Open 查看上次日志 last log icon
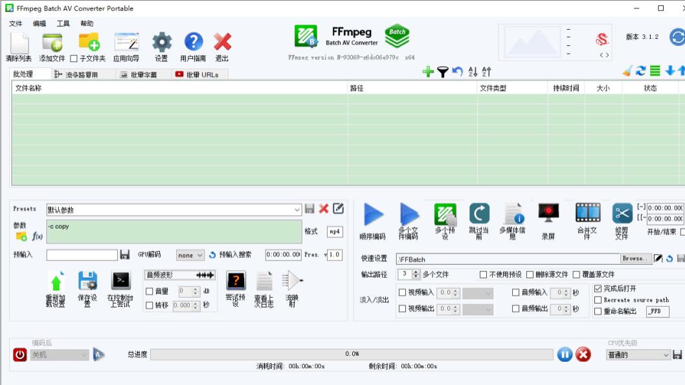Screen dimensions: 685x385 point(264,281)
